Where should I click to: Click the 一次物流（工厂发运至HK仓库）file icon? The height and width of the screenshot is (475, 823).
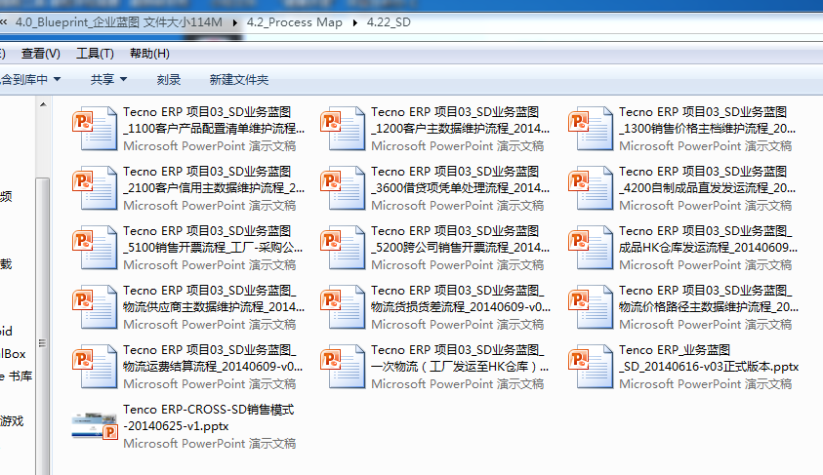point(344,367)
